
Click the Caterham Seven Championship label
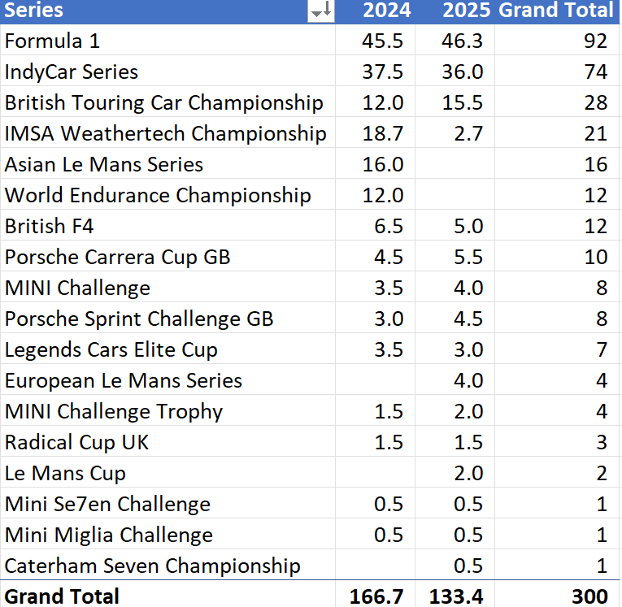pyautogui.click(x=152, y=566)
